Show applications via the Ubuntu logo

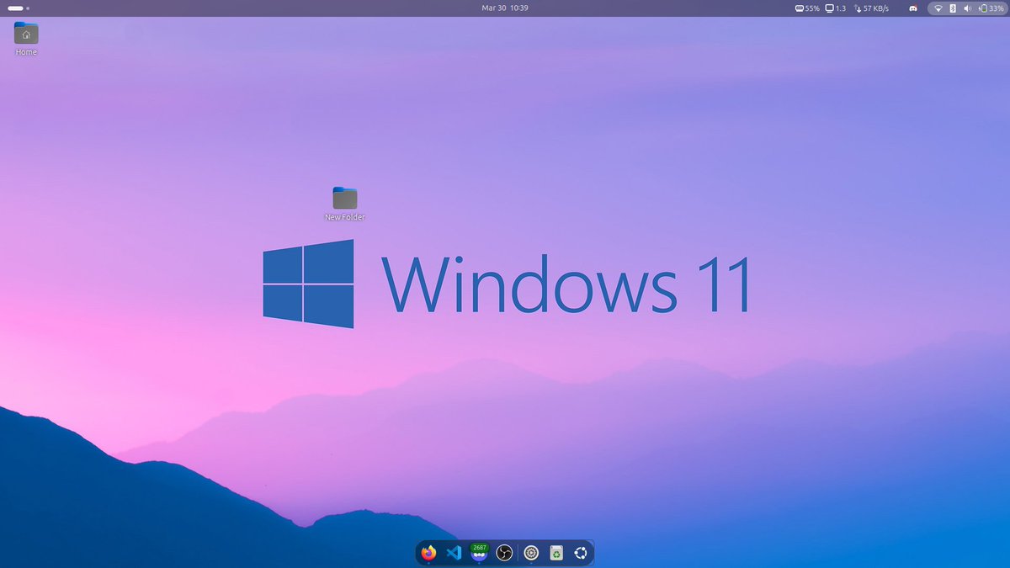tap(581, 553)
